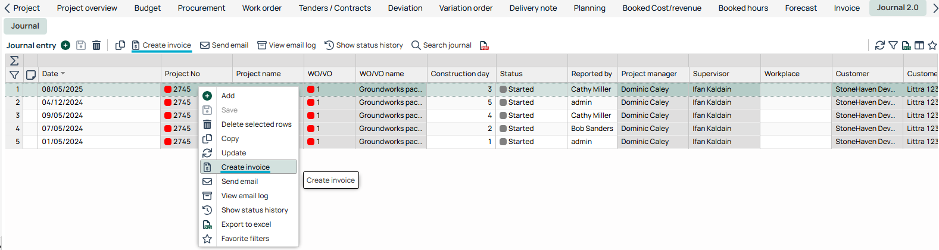The width and height of the screenshot is (939, 250).
Task: Expand the Date column sort arrow
Action: (63, 74)
